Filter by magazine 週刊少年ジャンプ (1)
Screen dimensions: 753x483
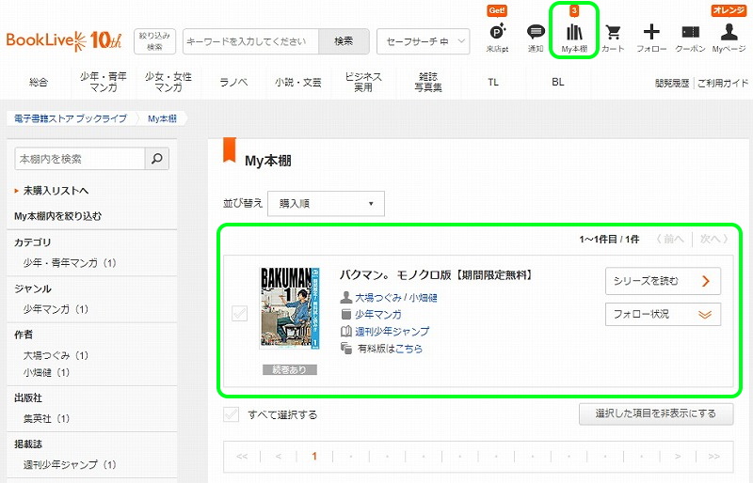click(70, 465)
